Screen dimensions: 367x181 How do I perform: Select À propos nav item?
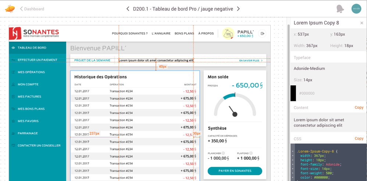coord(206,33)
